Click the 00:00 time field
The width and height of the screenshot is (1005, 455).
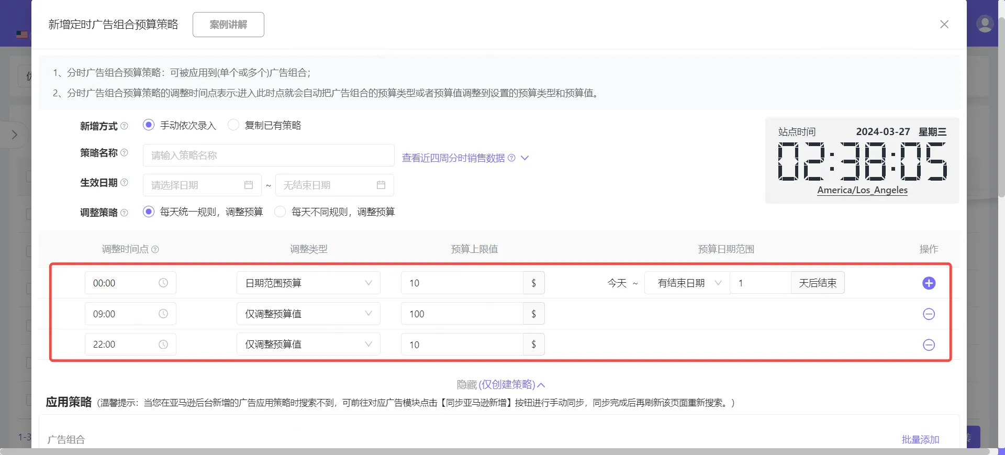[130, 283]
